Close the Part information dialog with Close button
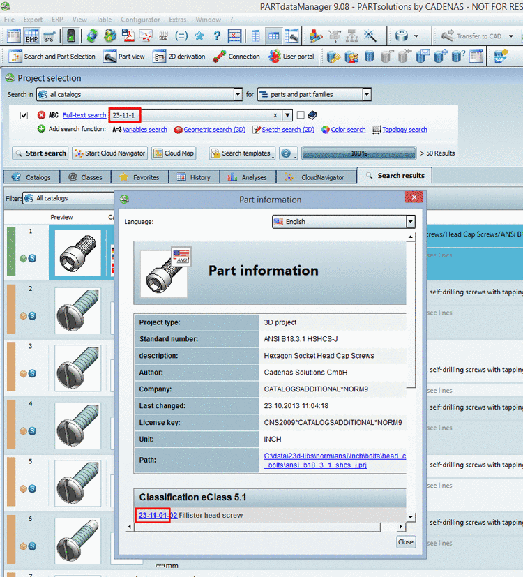The width and height of the screenshot is (523, 577). 406,541
